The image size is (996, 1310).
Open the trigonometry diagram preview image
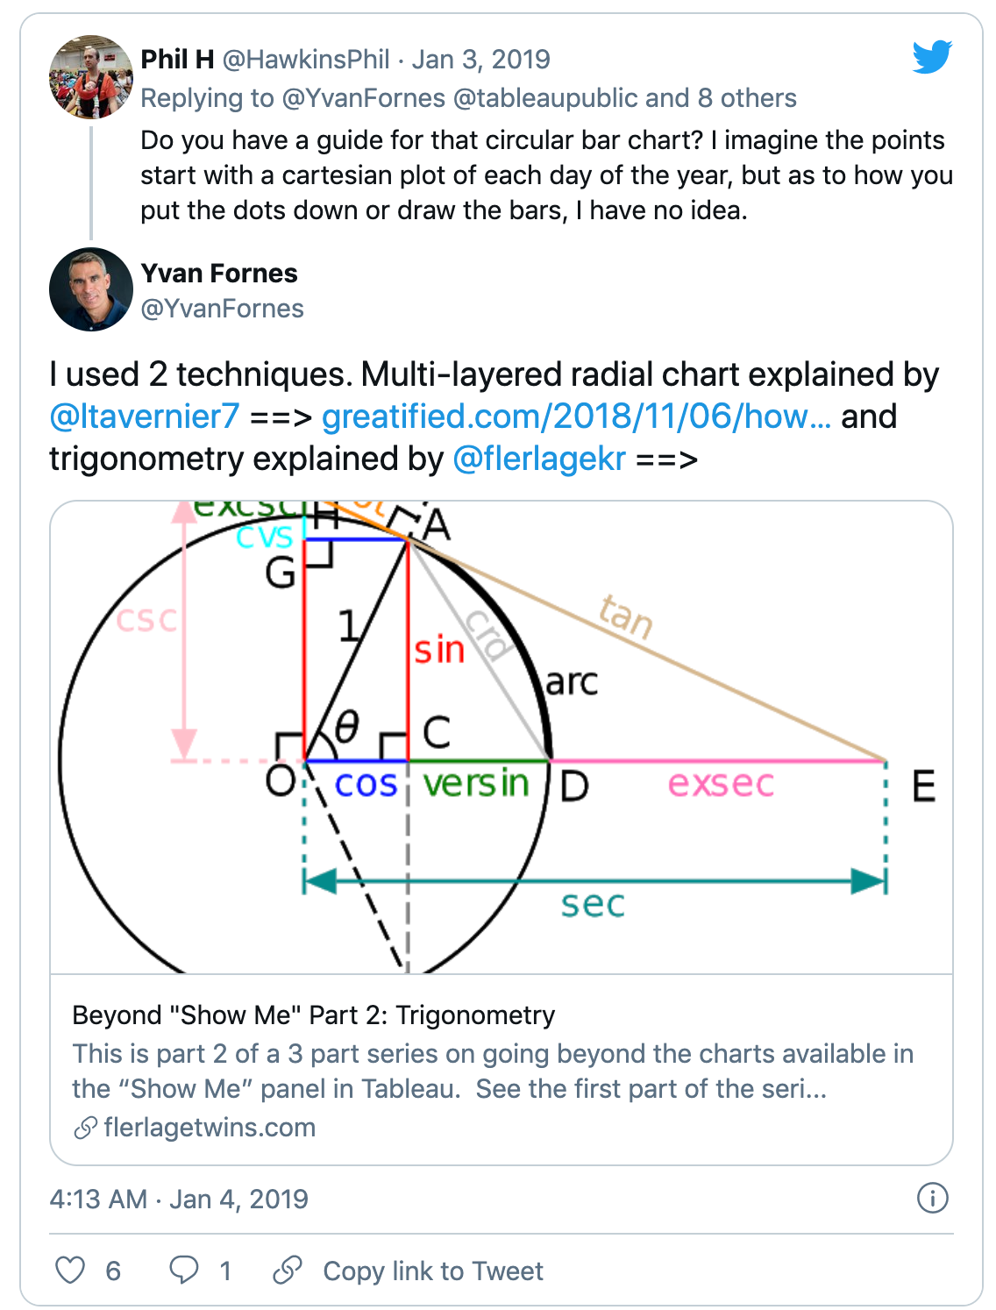tap(501, 737)
